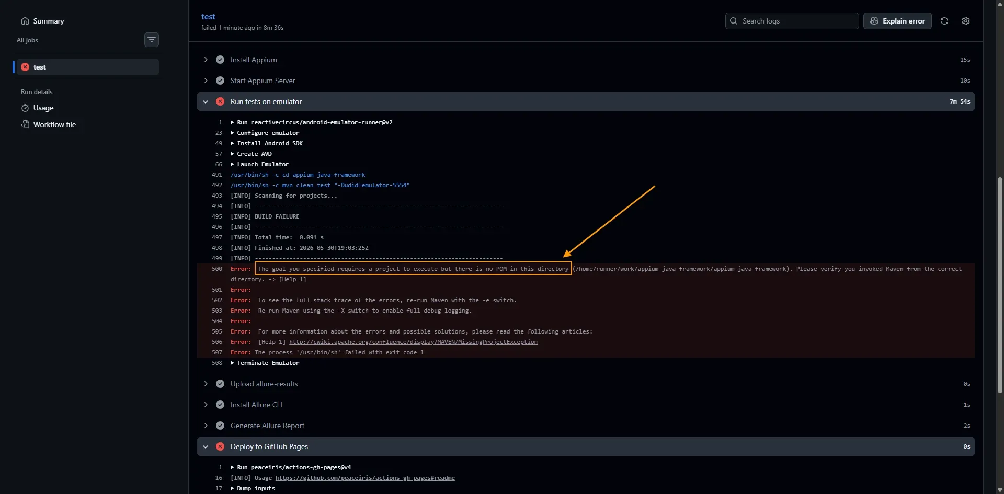Expand the Upload allure-results step
The height and width of the screenshot is (494, 1004).
tap(586, 384)
